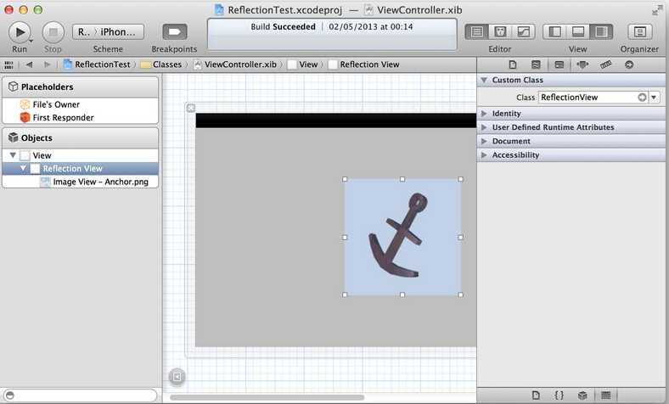Screen dimensions: 669x404
Task: Select Image View - Anchor.png item
Action: (80, 182)
